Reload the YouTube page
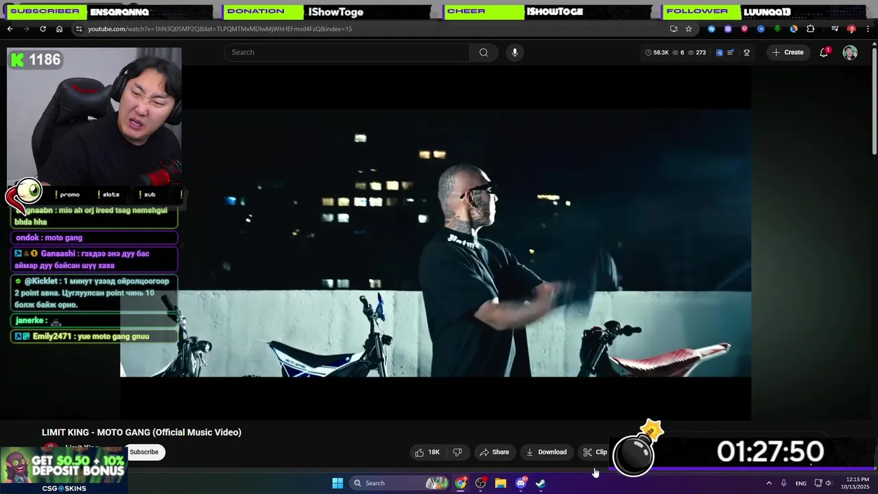878x494 pixels. [43, 29]
